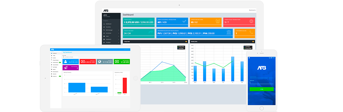The image size is (343, 112).
Task: Click the phone icon on Customers Calling
Action: pos(251,32)
